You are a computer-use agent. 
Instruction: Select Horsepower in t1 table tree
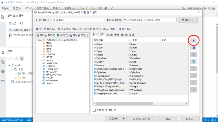point(52,69)
